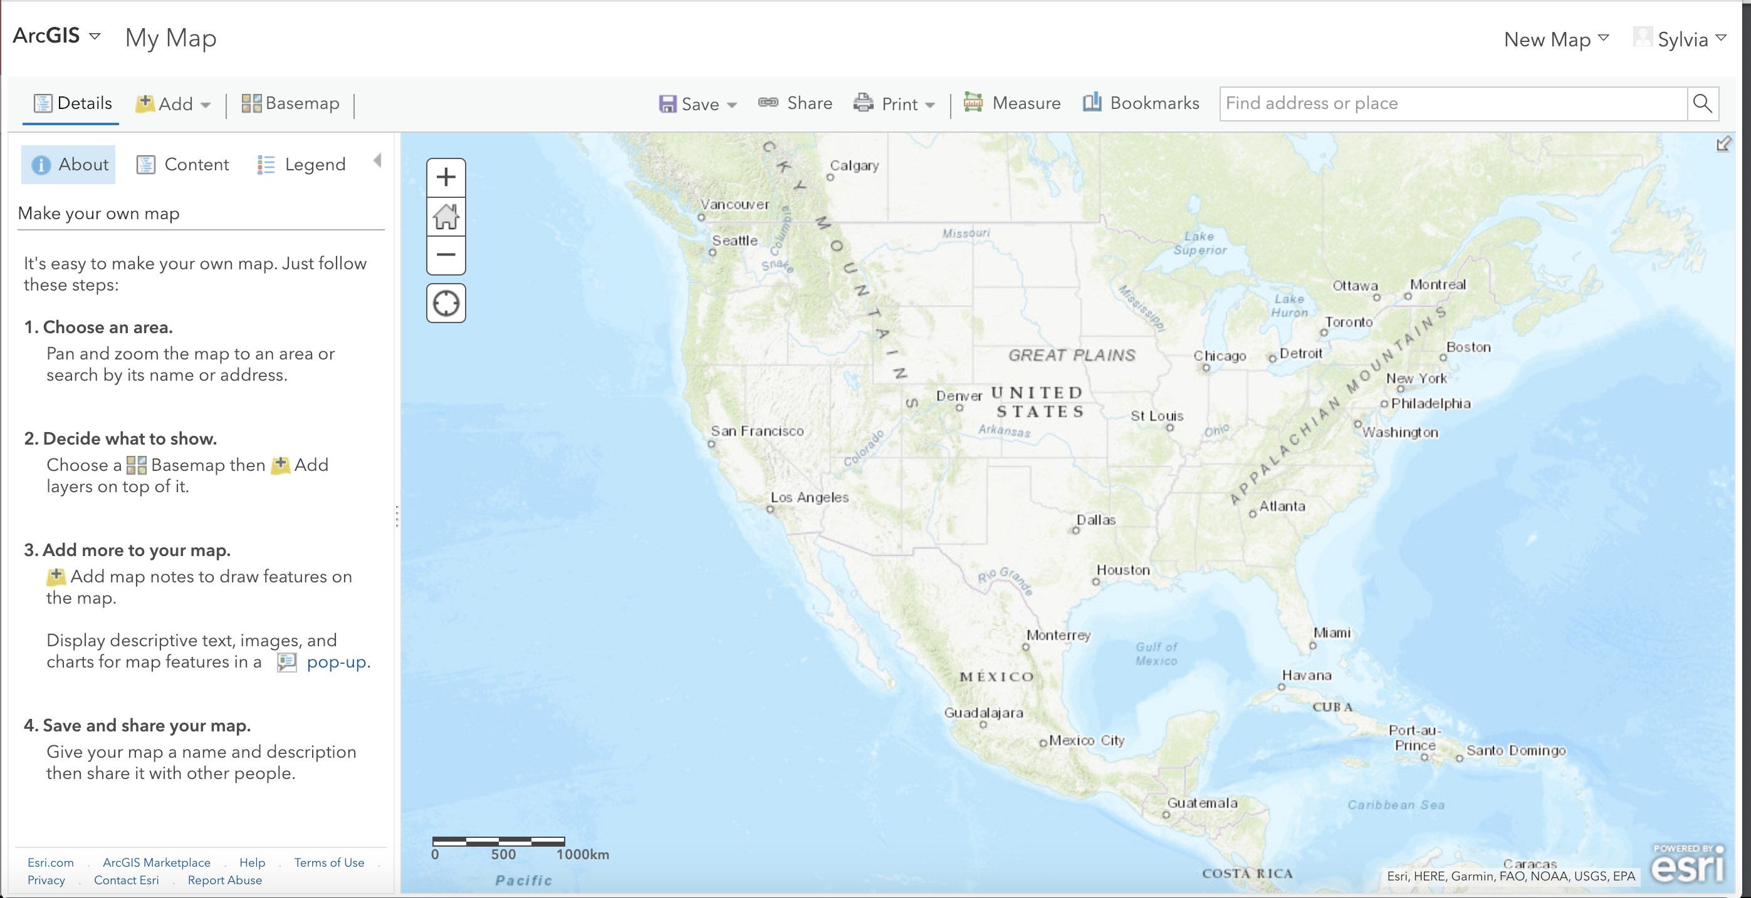Screen dimensions: 1751x898
Task: Click the Toronto label on map
Action: (1349, 323)
